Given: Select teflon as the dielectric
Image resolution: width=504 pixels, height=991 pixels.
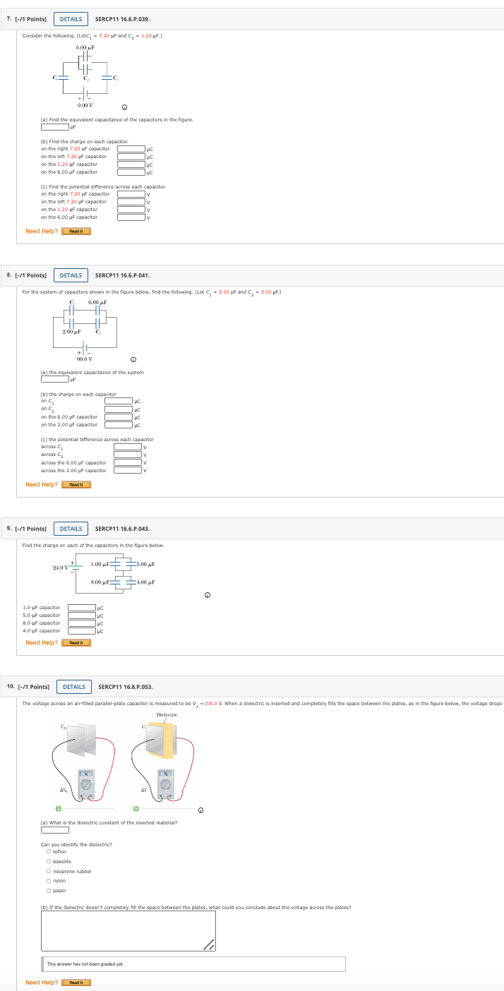Looking at the screenshot, I should 49,852.
